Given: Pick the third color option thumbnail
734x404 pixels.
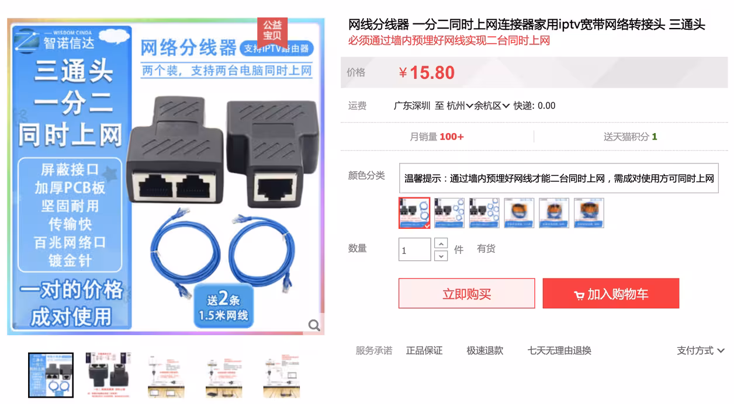Looking at the screenshot, I should tap(484, 213).
